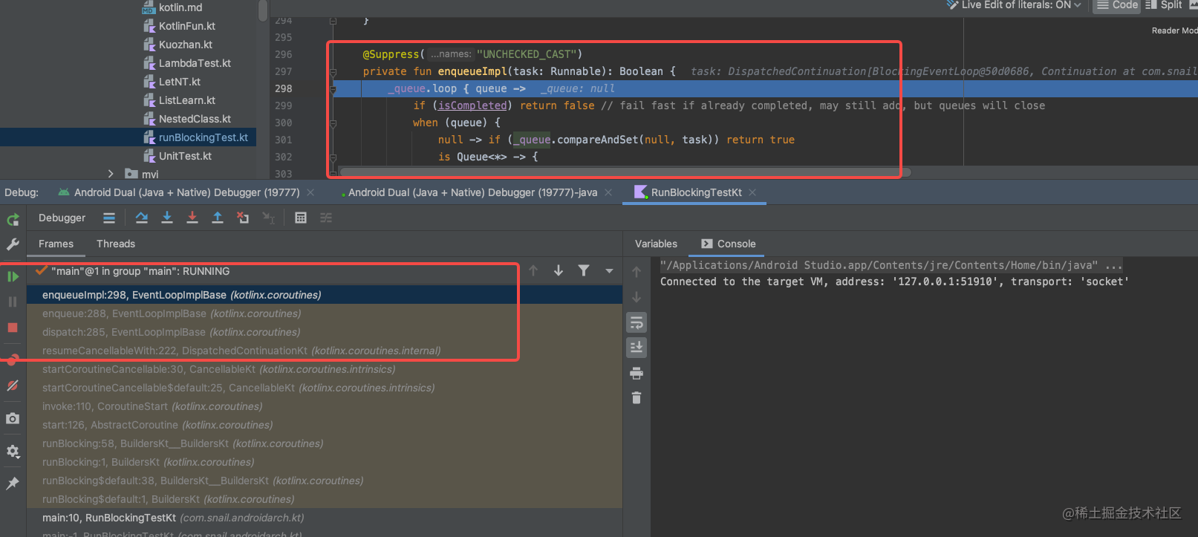Click Trace Current Stream Chain icon
This screenshot has height=537, width=1198.
pyautogui.click(x=326, y=218)
